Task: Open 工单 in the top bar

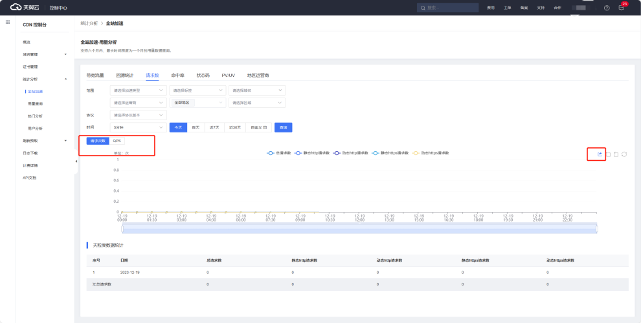Action: point(508,8)
